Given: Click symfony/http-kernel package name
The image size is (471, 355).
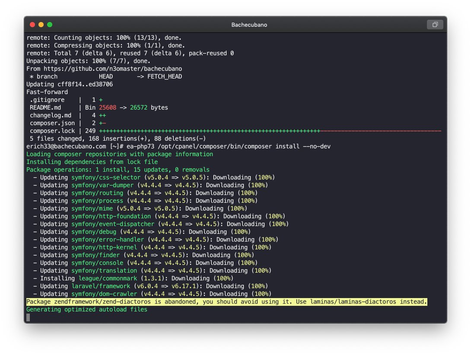Looking at the screenshot, I should pyautogui.click(x=104, y=247).
